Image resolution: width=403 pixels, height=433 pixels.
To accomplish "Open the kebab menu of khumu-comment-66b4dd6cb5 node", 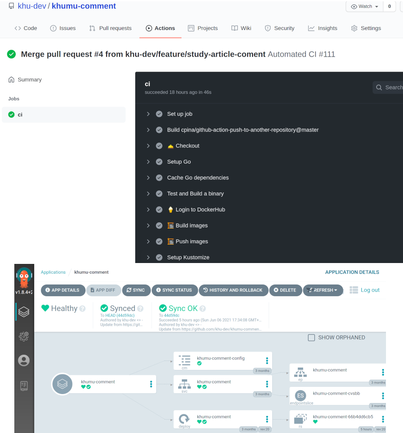I will click(383, 419).
